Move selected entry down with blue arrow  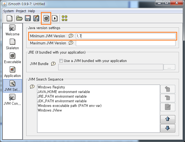coord(168,128)
